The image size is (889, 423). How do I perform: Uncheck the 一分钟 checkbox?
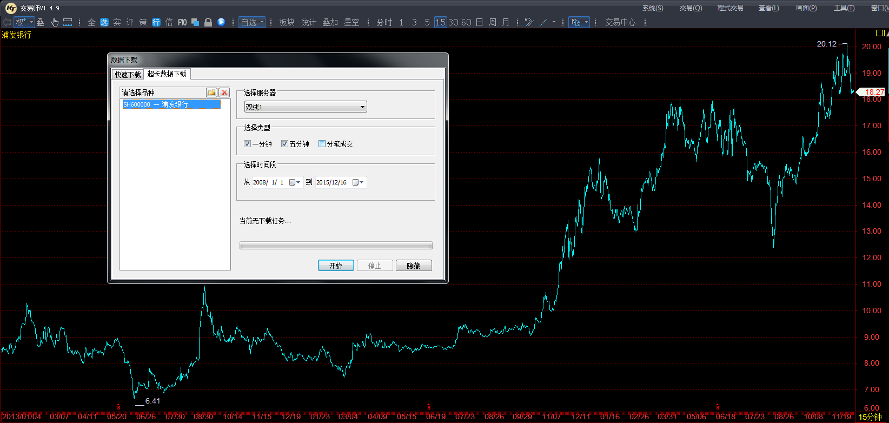[x=247, y=144]
